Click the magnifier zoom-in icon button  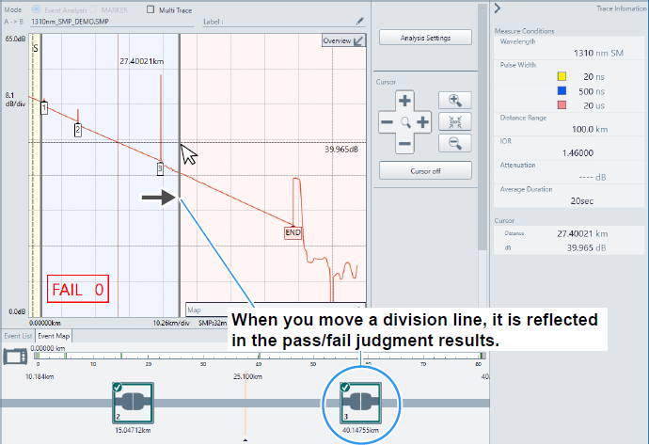[x=454, y=100]
